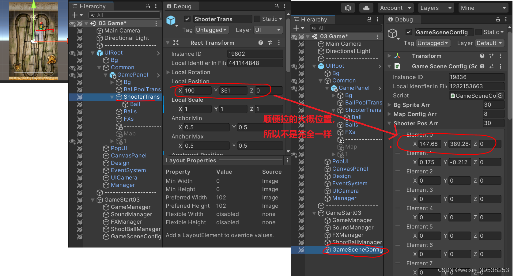Open create (+) menu in right Hierarchy
Screen dimensions: 514x276
coord(299,28)
